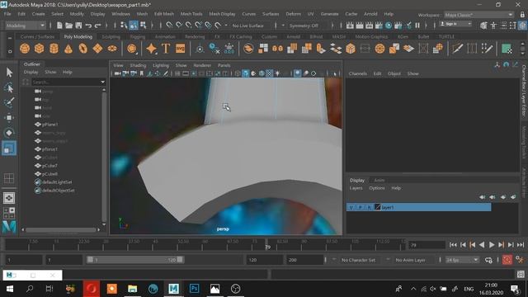528x297 pixels.
Task: Toggle workspace lock icon
Action: point(522,15)
